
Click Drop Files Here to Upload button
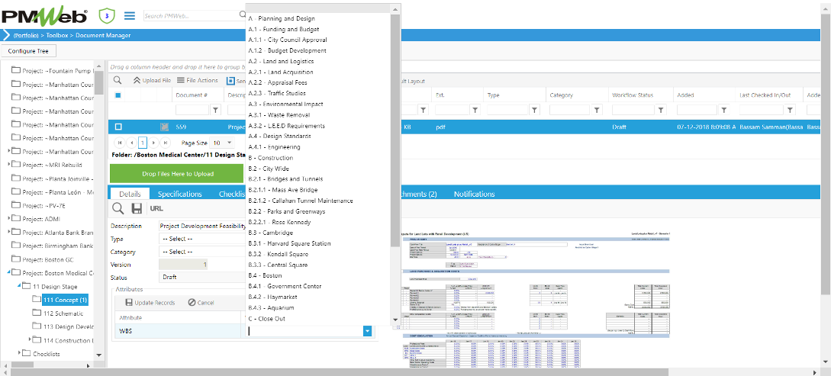pyautogui.click(x=178, y=174)
